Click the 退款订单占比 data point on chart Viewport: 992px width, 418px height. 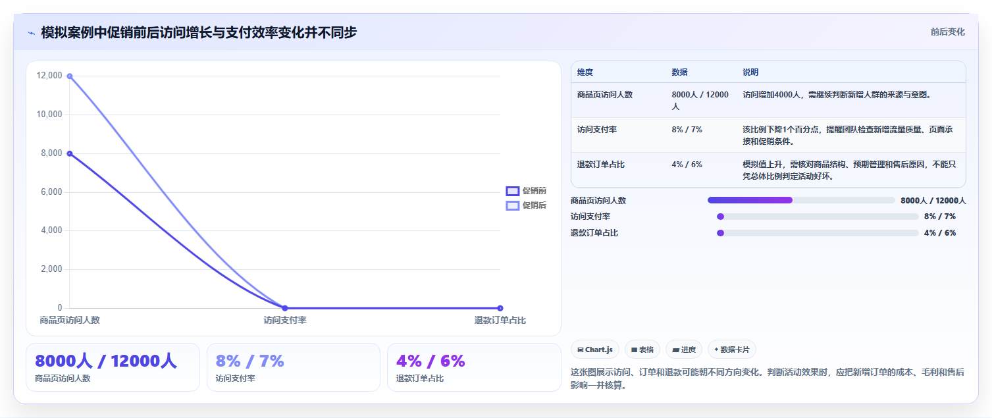(500, 308)
